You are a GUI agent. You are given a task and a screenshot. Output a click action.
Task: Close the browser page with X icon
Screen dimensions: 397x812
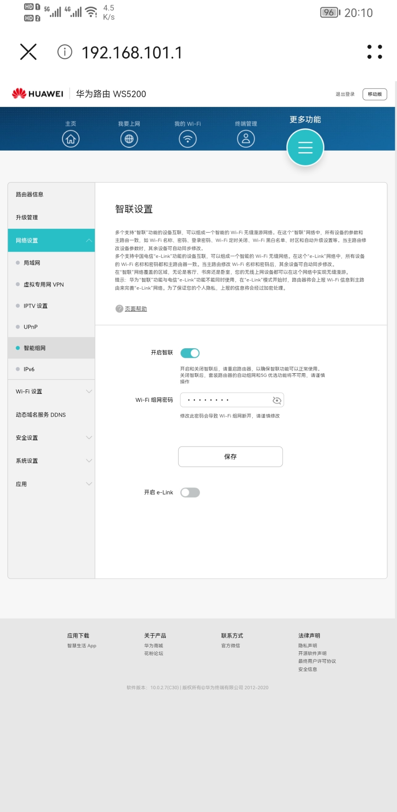pos(28,52)
